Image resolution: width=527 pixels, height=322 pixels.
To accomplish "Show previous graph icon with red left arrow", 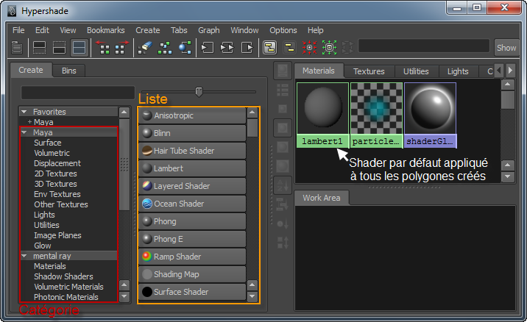I will (104, 47).
